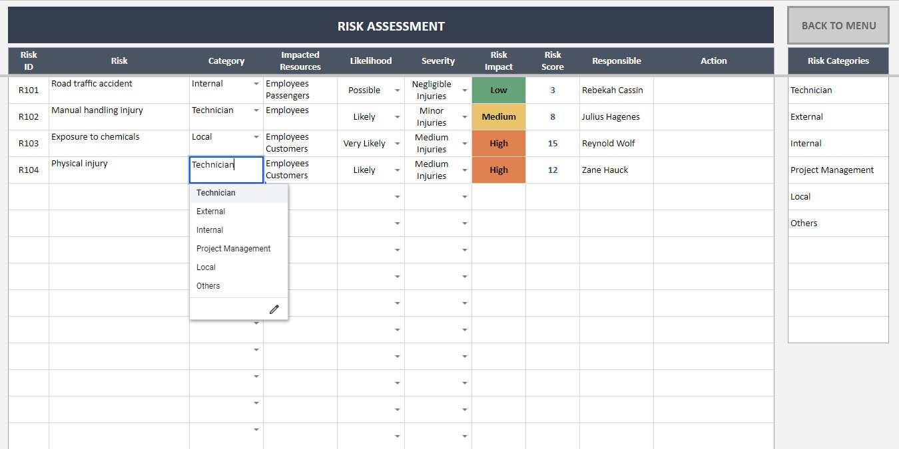
Task: Click the Category input cell containing Technician for R104
Action: (x=226, y=170)
